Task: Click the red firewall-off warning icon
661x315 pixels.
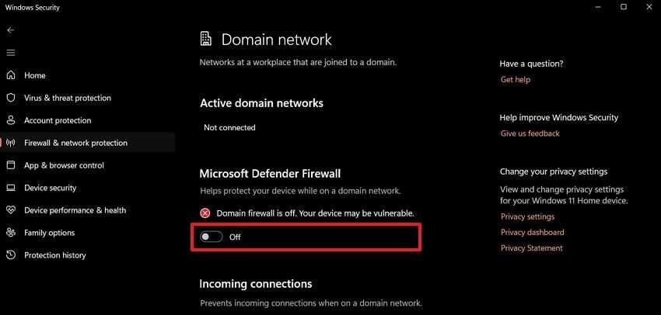Action: (205, 213)
